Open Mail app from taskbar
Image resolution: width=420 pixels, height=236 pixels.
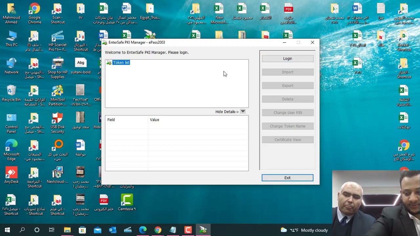97,230
